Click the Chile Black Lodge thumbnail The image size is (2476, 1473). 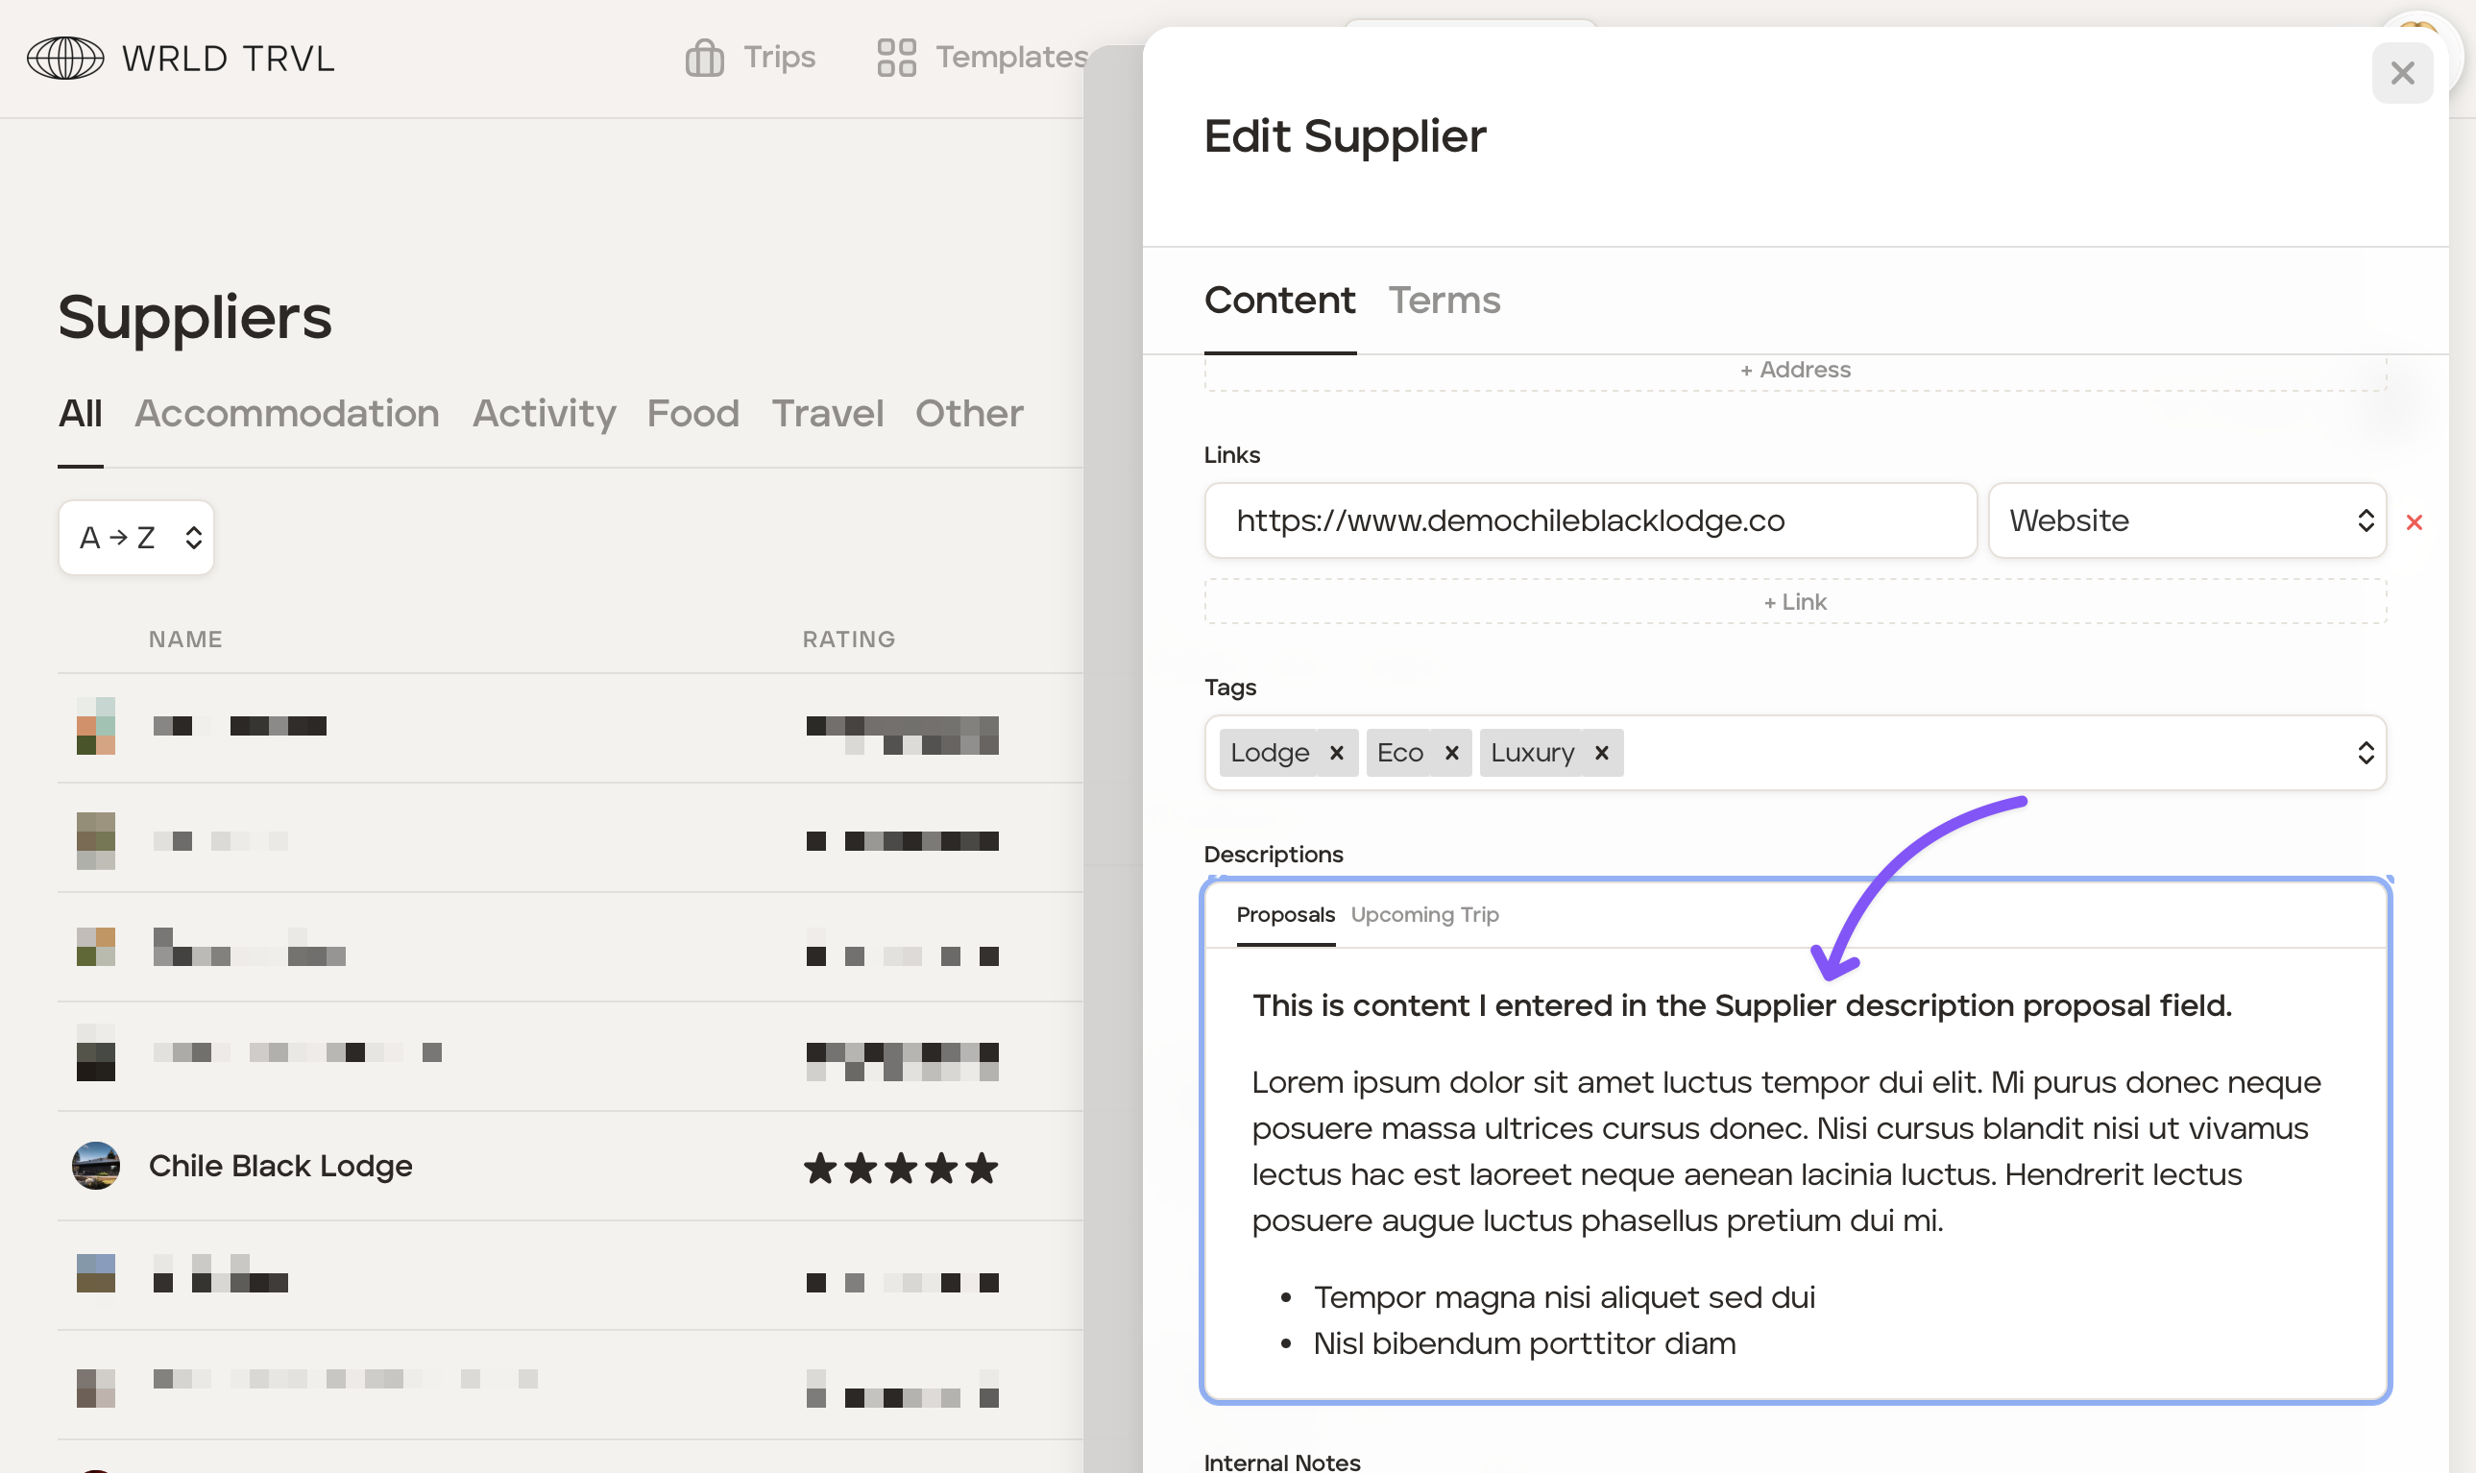click(x=96, y=1166)
